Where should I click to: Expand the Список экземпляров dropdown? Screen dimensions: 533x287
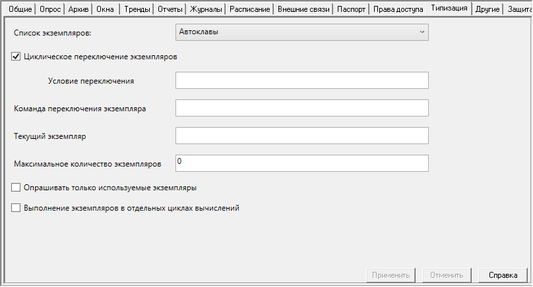click(302, 32)
